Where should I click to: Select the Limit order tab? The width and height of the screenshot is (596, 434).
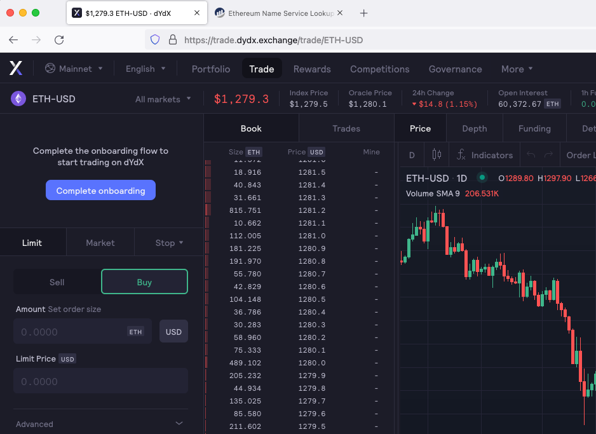32,243
